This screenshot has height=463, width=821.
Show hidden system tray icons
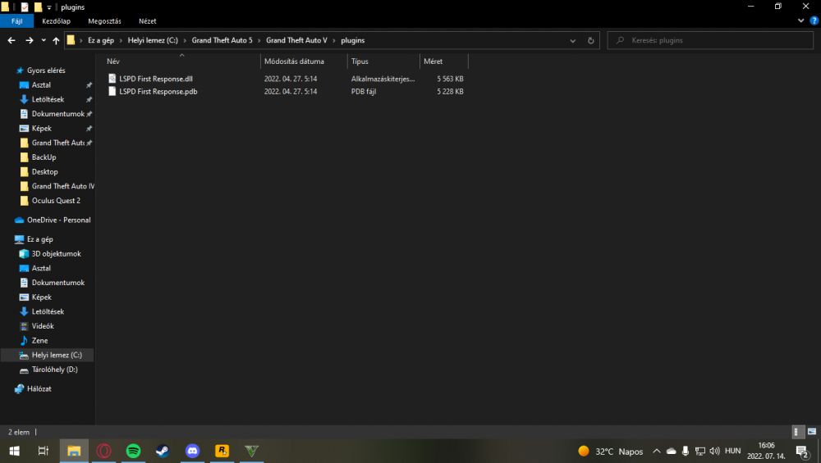click(x=656, y=451)
